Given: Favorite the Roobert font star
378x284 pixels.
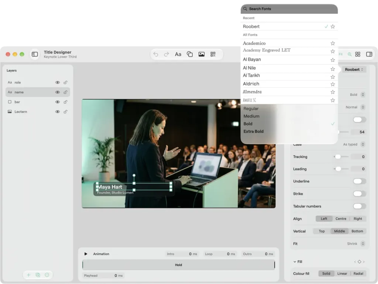Looking at the screenshot, I should coord(333,27).
